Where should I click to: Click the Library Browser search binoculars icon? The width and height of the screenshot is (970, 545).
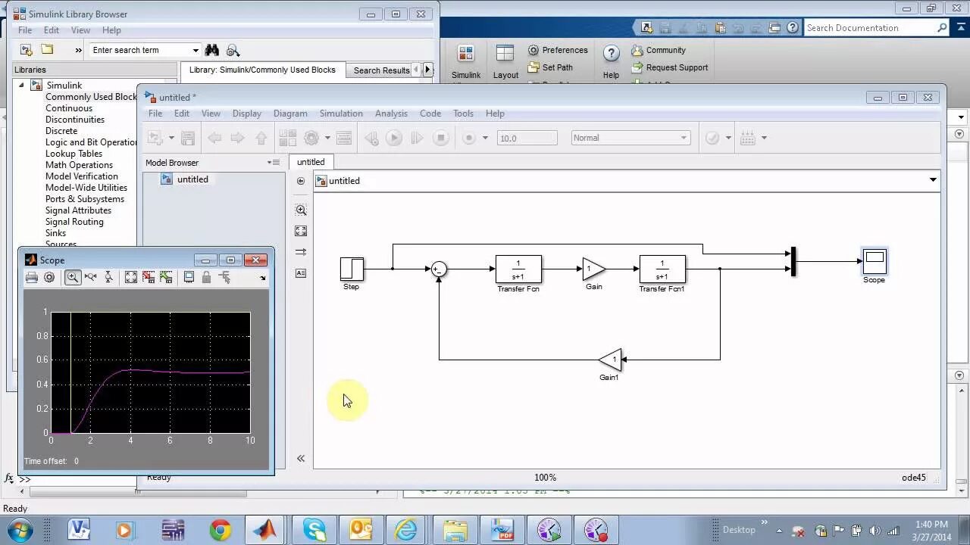coord(212,50)
